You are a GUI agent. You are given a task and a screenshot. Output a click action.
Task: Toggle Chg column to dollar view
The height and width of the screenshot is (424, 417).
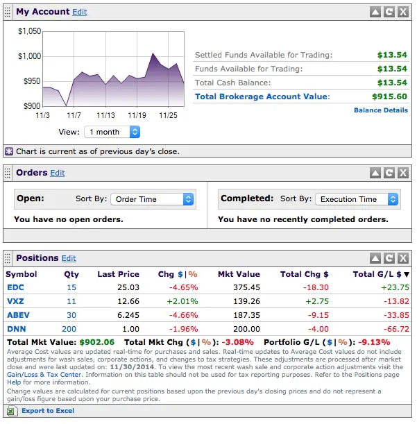coord(180,274)
